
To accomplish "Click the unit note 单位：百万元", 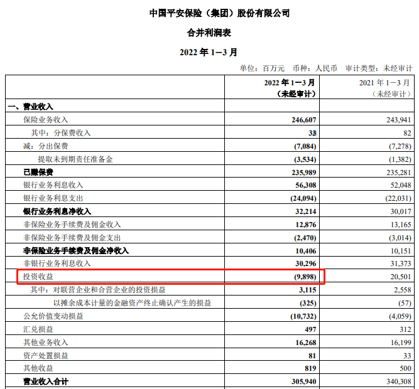I will (262, 68).
